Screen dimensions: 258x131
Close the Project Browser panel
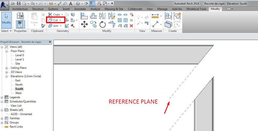[50, 42]
